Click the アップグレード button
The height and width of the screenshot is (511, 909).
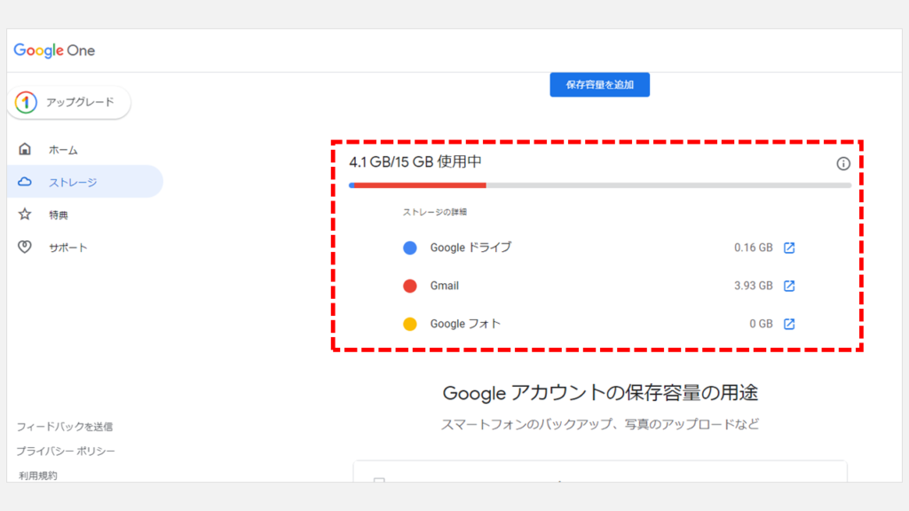(x=69, y=103)
